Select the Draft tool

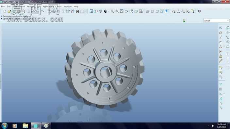point(221,99)
